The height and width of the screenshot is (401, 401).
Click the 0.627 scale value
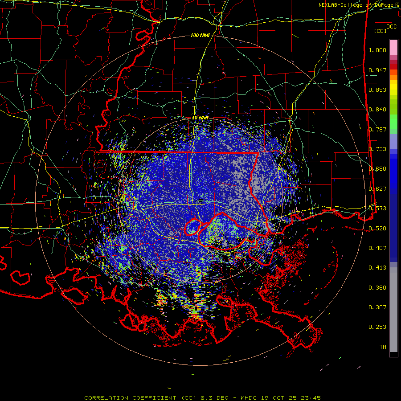tap(377, 189)
